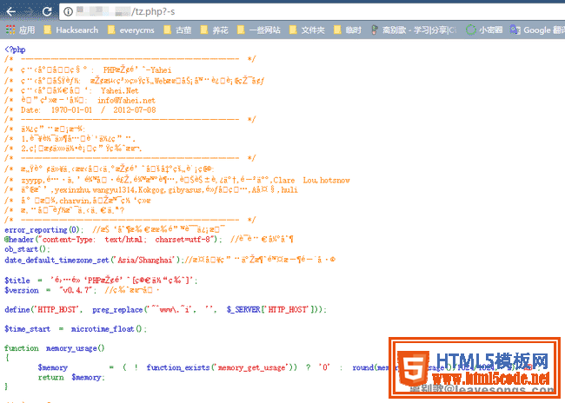Click the folder icon beside 养花

point(204,30)
